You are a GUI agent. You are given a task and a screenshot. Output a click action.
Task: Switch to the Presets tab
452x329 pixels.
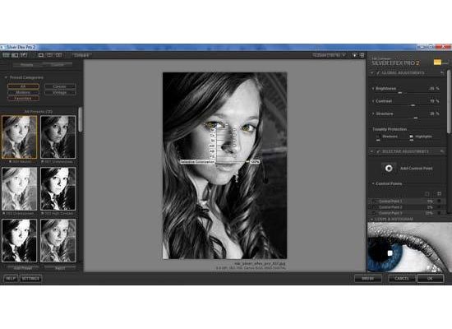[x=27, y=65]
